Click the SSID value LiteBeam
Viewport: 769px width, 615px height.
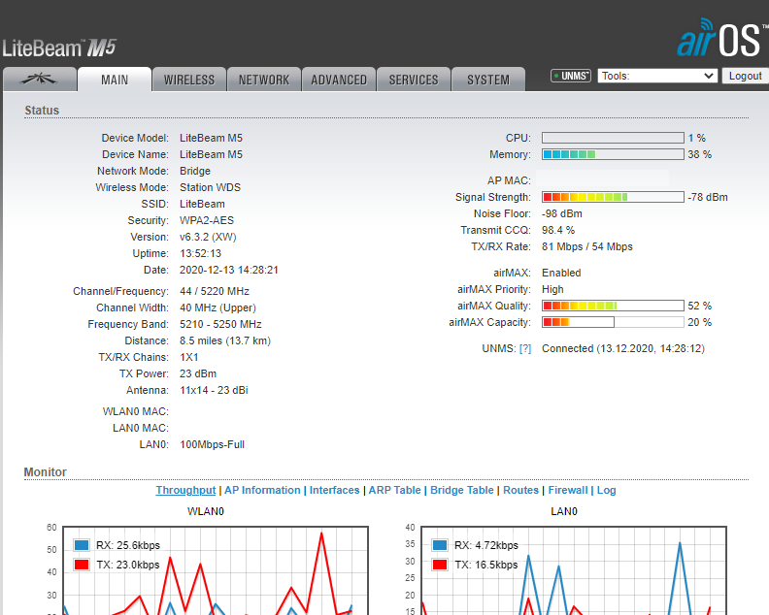click(x=202, y=204)
